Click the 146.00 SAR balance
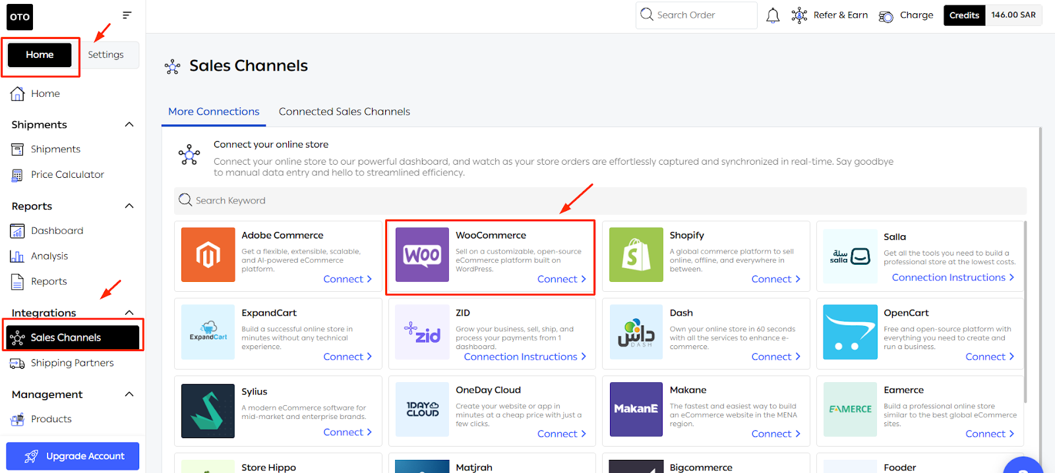 coord(1013,15)
